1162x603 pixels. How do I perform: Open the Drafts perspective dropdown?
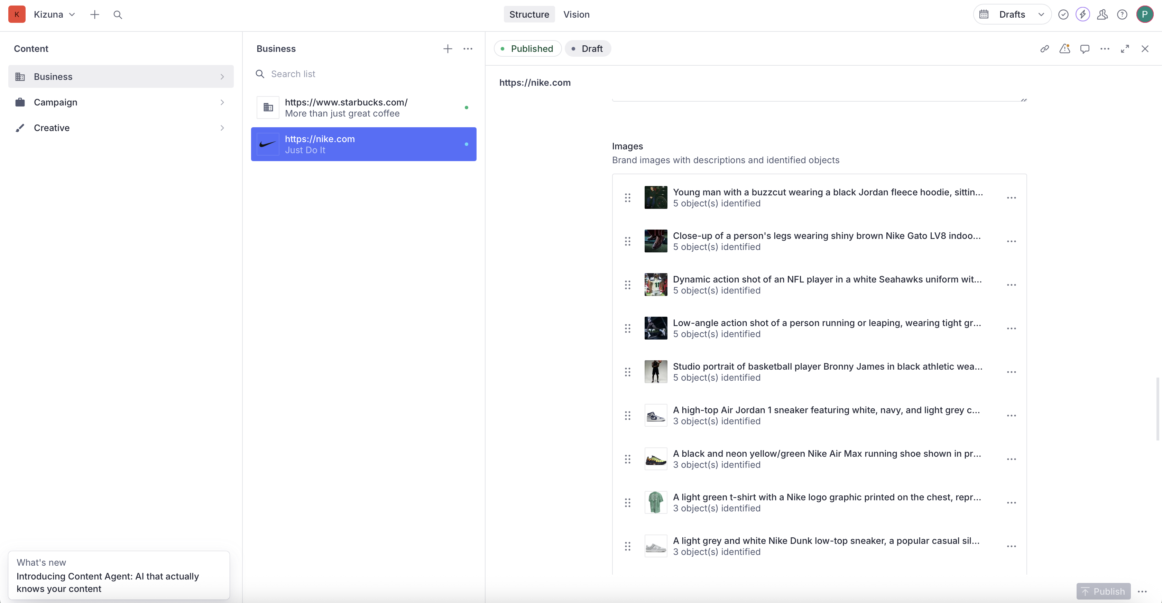(1012, 15)
